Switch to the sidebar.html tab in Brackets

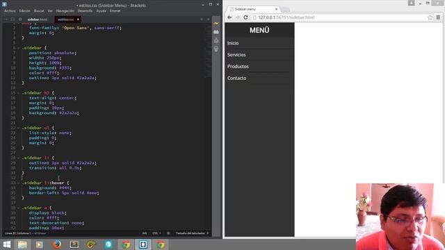tap(38, 19)
